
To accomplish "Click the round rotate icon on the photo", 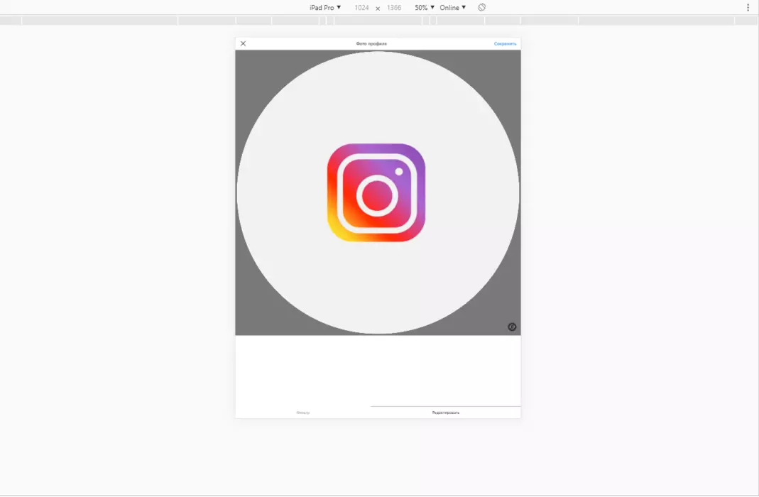I will (x=512, y=327).
